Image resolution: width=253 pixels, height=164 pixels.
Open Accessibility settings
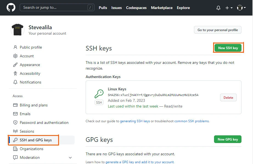[30, 73]
